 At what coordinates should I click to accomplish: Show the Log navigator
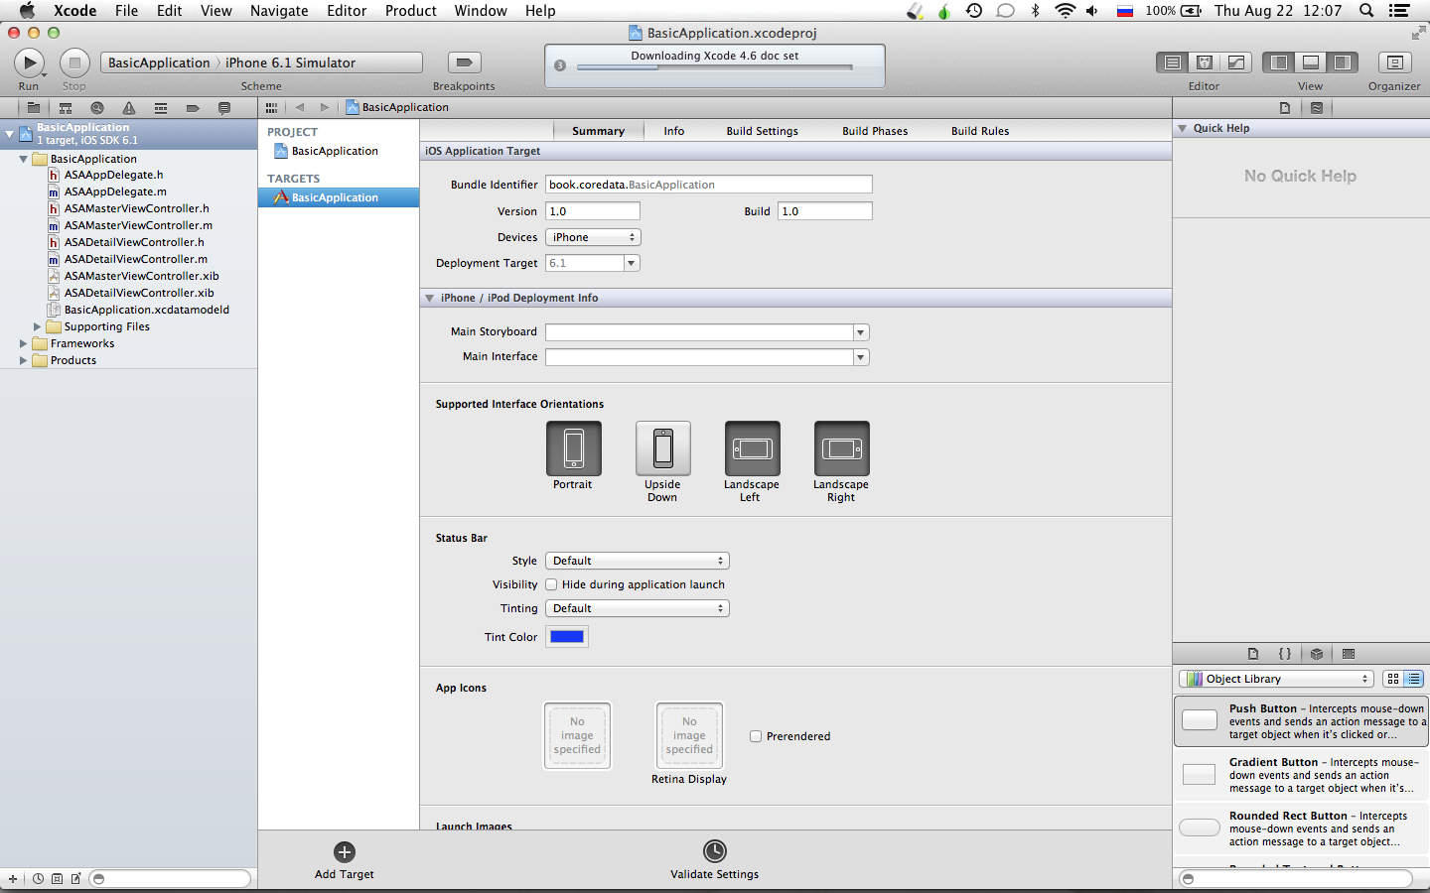(224, 108)
